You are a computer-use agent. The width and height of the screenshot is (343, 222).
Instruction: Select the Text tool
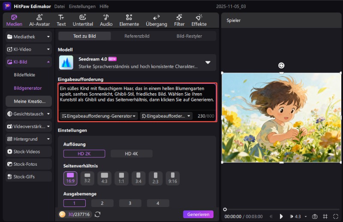[61, 20]
